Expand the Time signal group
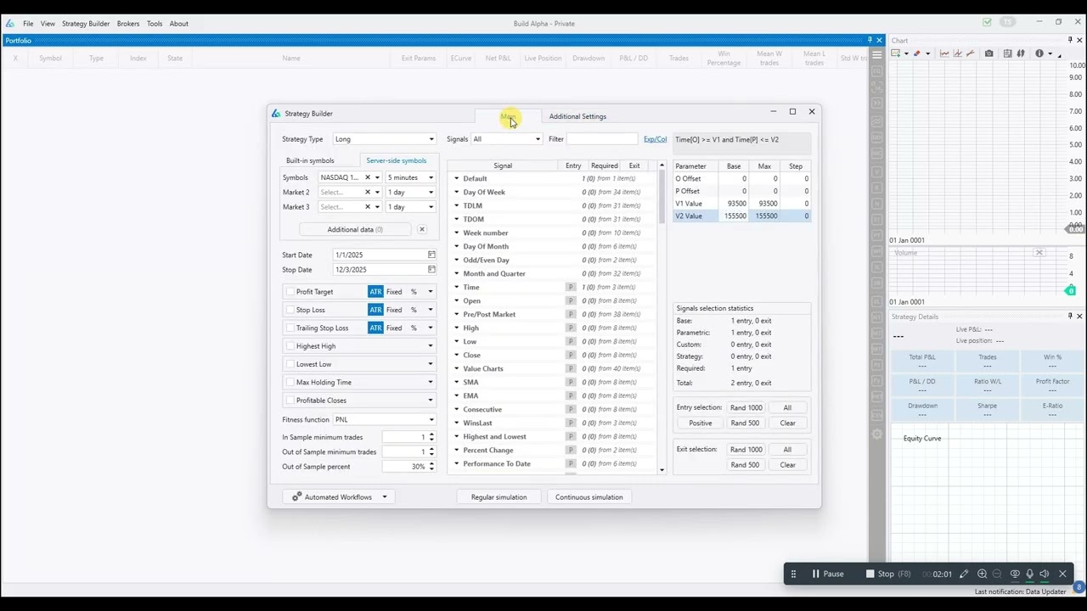The width and height of the screenshot is (1087, 611). [457, 287]
